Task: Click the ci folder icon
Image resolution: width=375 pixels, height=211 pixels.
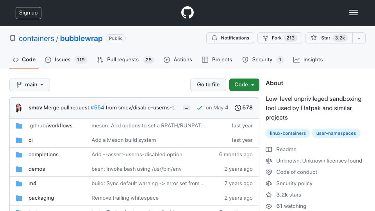Action: click(19, 140)
